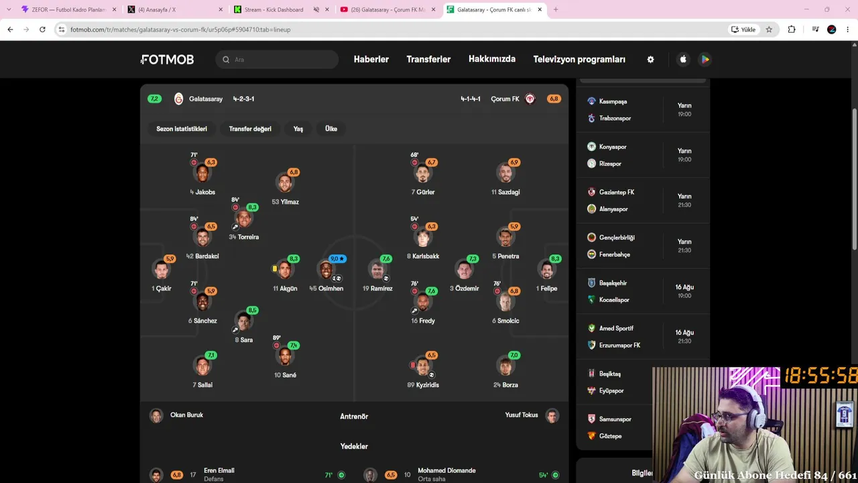
Task: Click Osimhen's player photo
Action: [326, 270]
